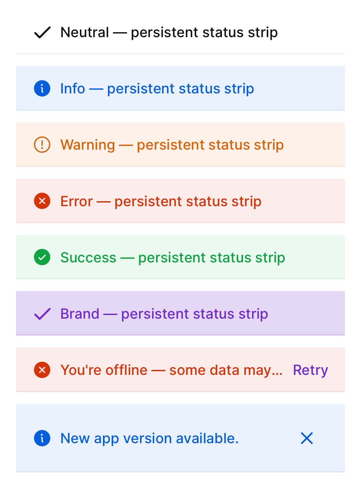The height and width of the screenshot is (482, 361).
Task: Select the Success persistent status strip text
Action: tap(173, 258)
